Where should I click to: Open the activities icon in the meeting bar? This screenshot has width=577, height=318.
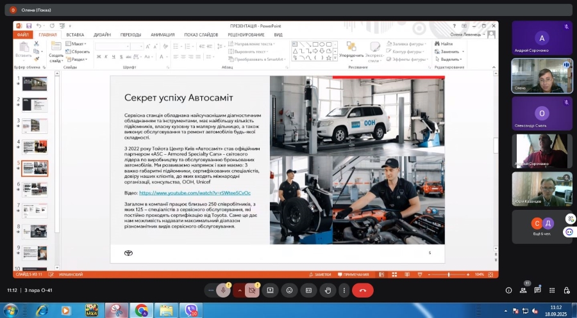[552, 290]
